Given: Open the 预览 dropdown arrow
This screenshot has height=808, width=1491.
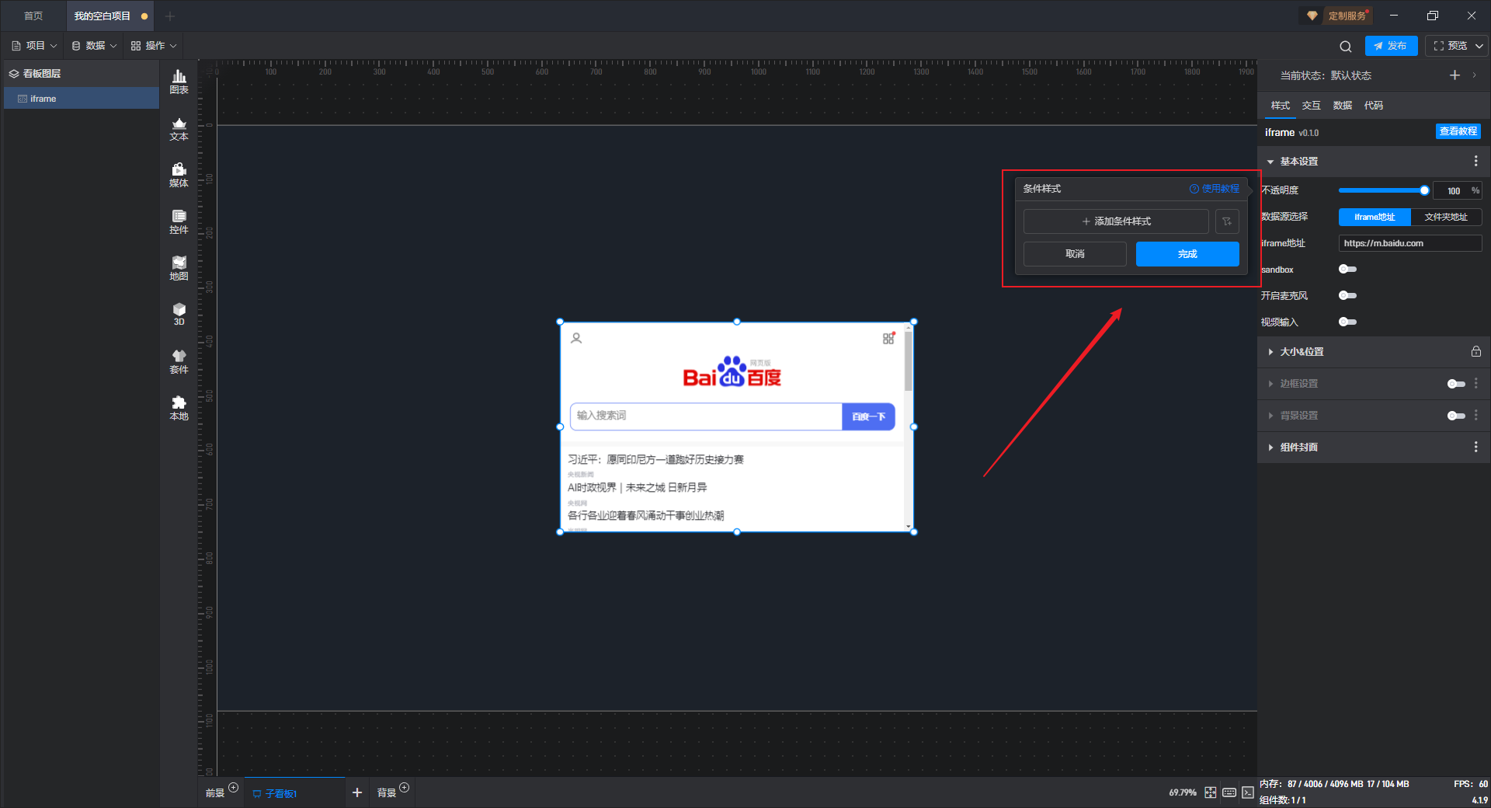Looking at the screenshot, I should pyautogui.click(x=1479, y=46).
